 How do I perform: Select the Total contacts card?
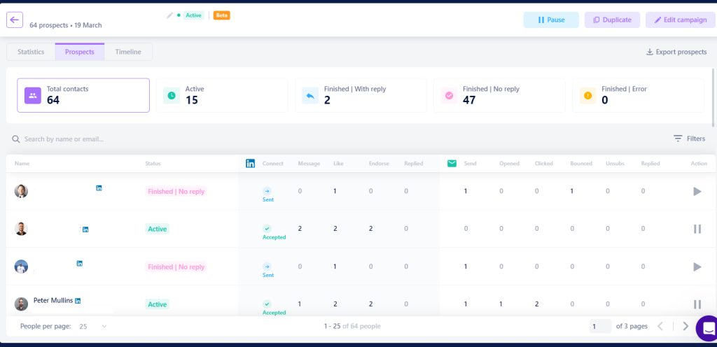click(x=83, y=95)
